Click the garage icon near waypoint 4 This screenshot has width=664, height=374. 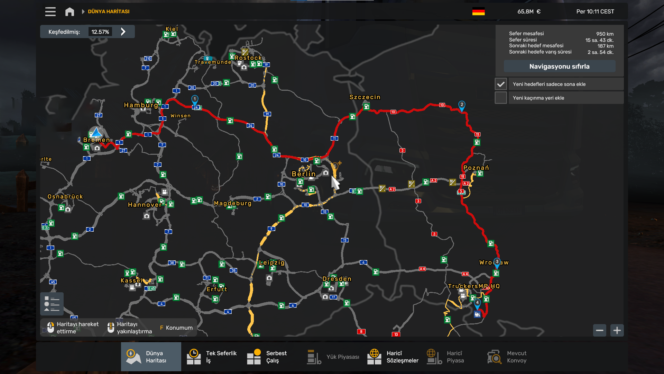pos(477,314)
